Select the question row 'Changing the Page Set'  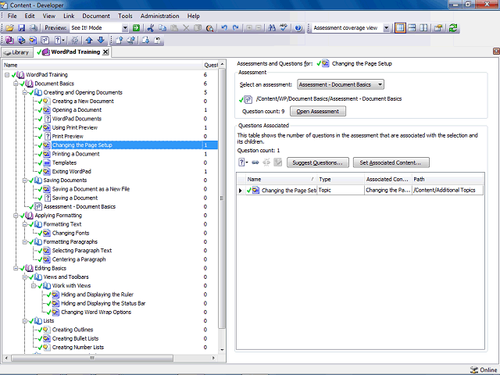pos(360,191)
